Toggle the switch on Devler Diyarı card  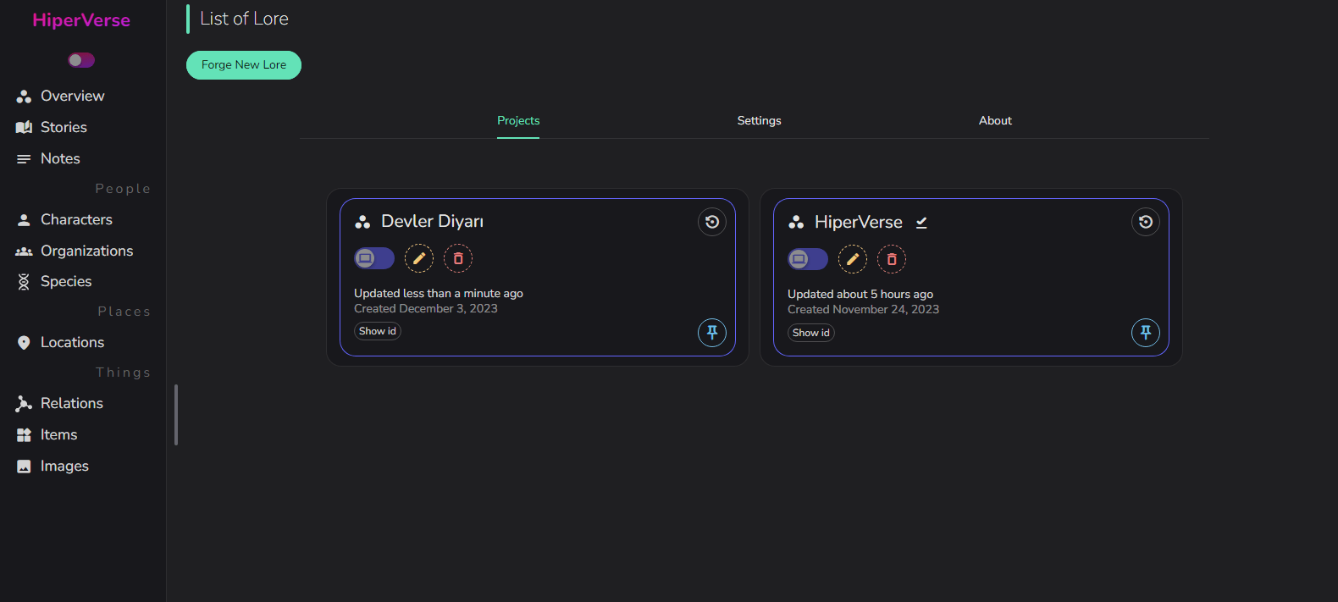tap(374, 258)
